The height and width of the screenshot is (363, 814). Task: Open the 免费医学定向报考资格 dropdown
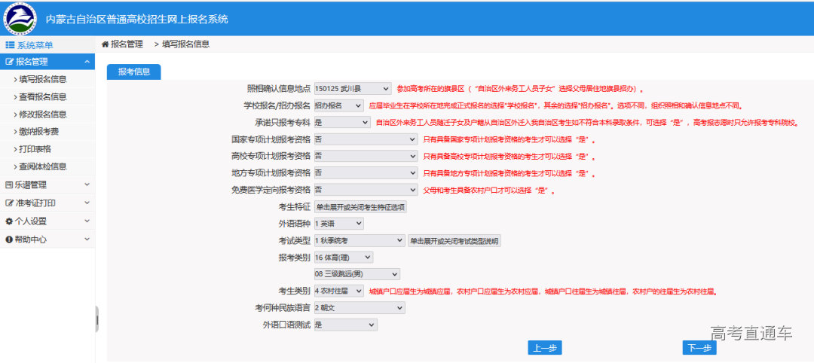tap(366, 190)
